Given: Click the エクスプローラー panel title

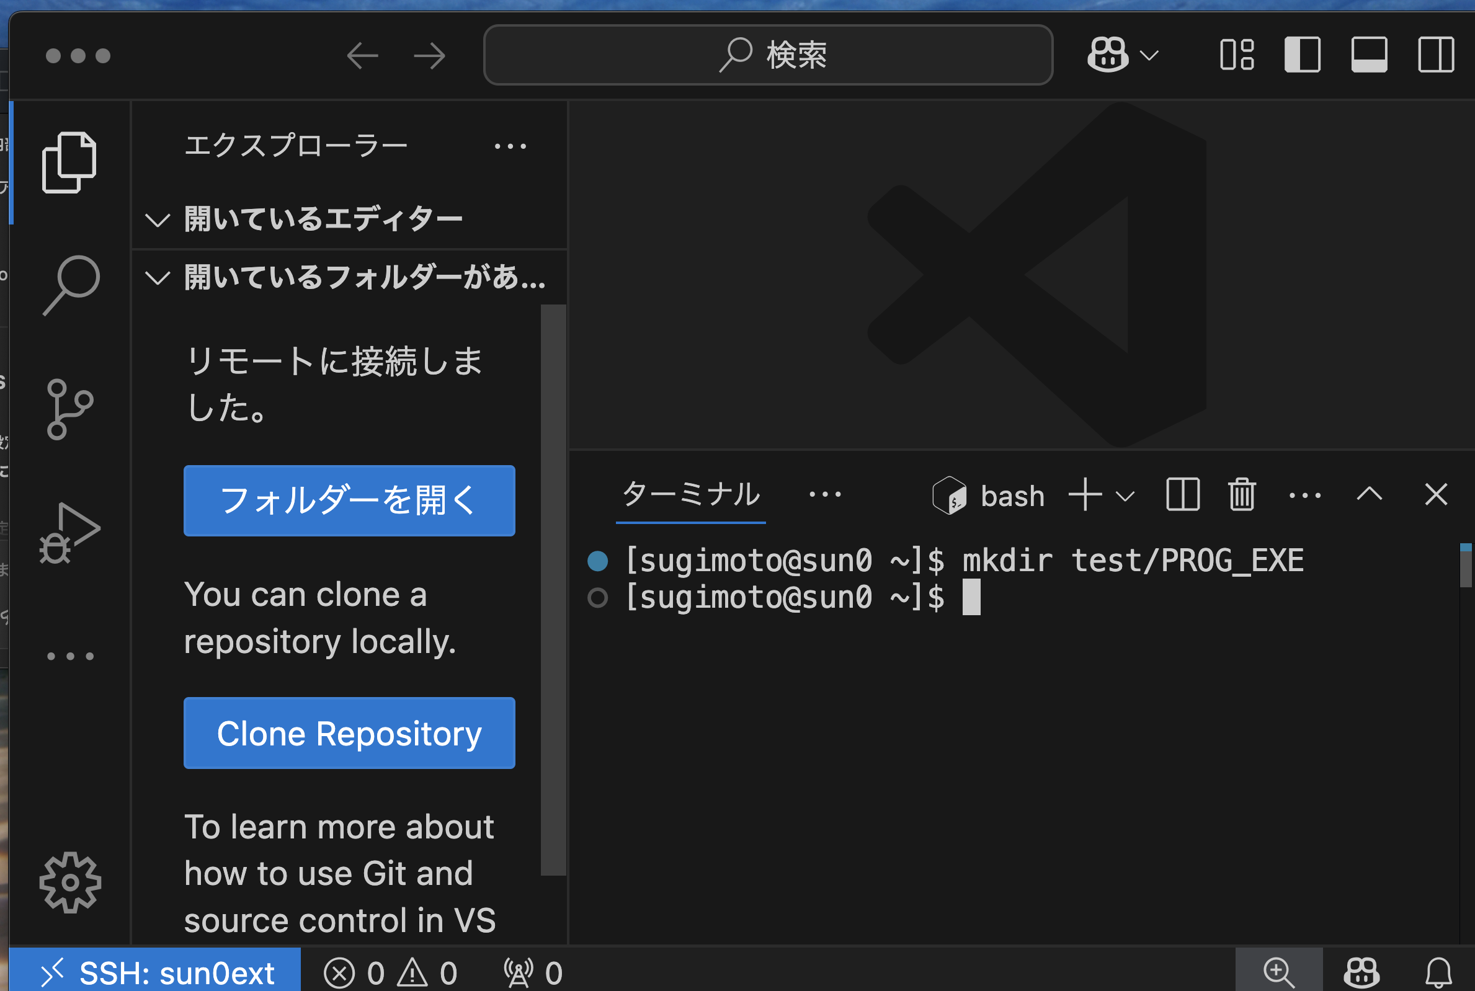Looking at the screenshot, I should (296, 146).
